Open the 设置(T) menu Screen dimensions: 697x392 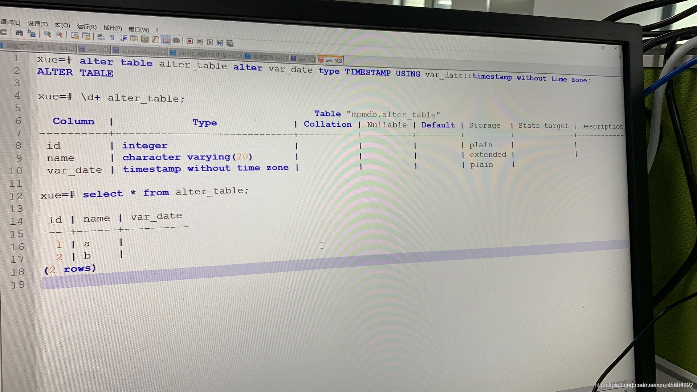tap(38, 24)
